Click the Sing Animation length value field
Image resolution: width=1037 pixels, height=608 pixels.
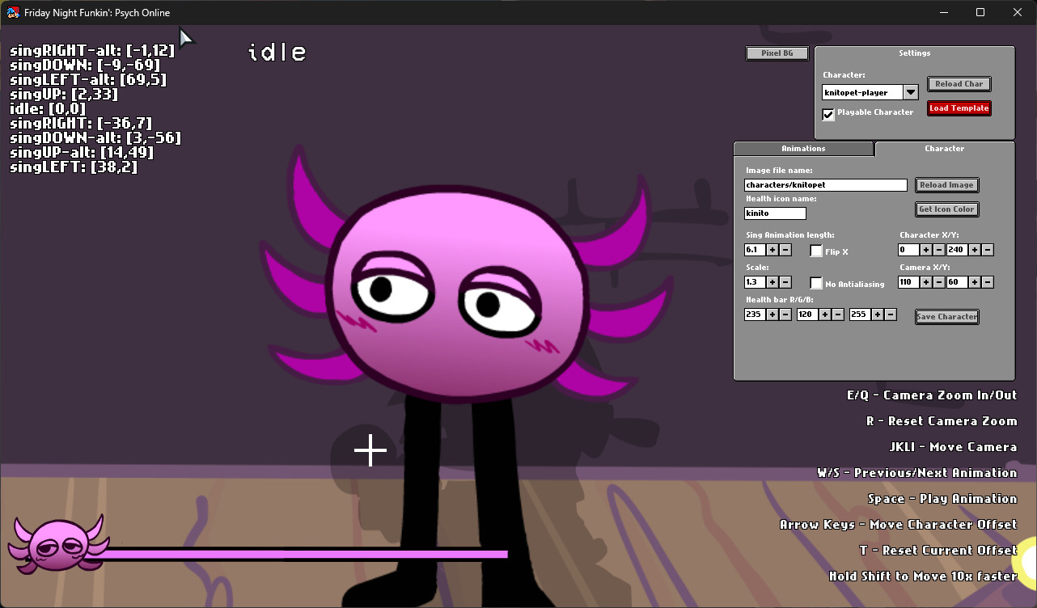tap(755, 250)
